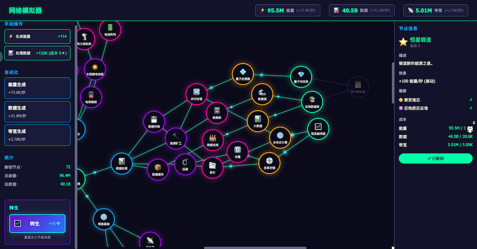Click the 数据仓库 node

[x=213, y=140]
